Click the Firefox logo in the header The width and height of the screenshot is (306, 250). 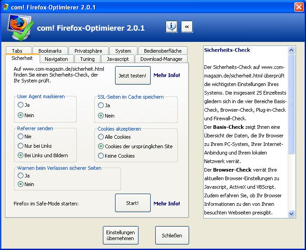[18, 27]
